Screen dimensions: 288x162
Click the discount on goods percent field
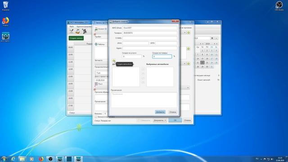[x=162, y=56]
